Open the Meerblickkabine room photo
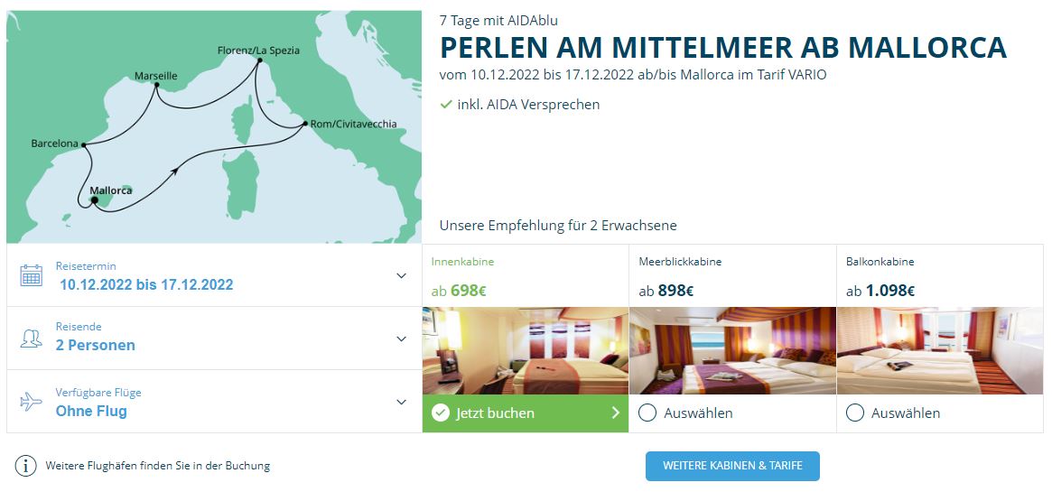Image resolution: width=1052 pixels, height=501 pixels. click(732, 351)
